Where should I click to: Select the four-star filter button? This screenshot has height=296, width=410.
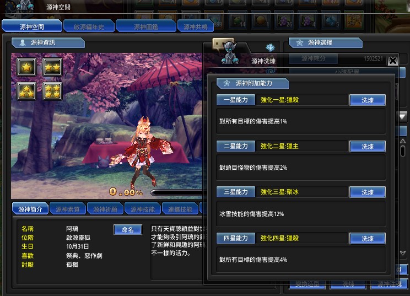52,92
